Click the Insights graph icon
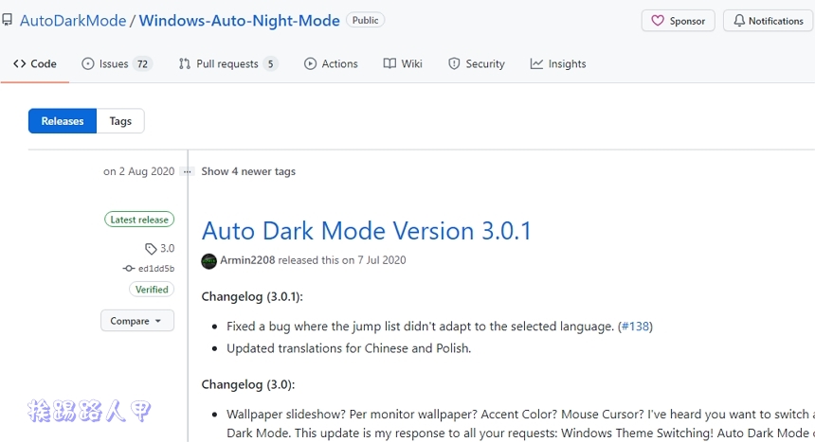Screen dimensions: 815x442 click(536, 63)
